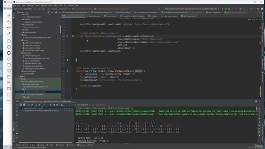
Task: Open bank-sms-congrats.js in script folder
Action: (x=32, y=45)
